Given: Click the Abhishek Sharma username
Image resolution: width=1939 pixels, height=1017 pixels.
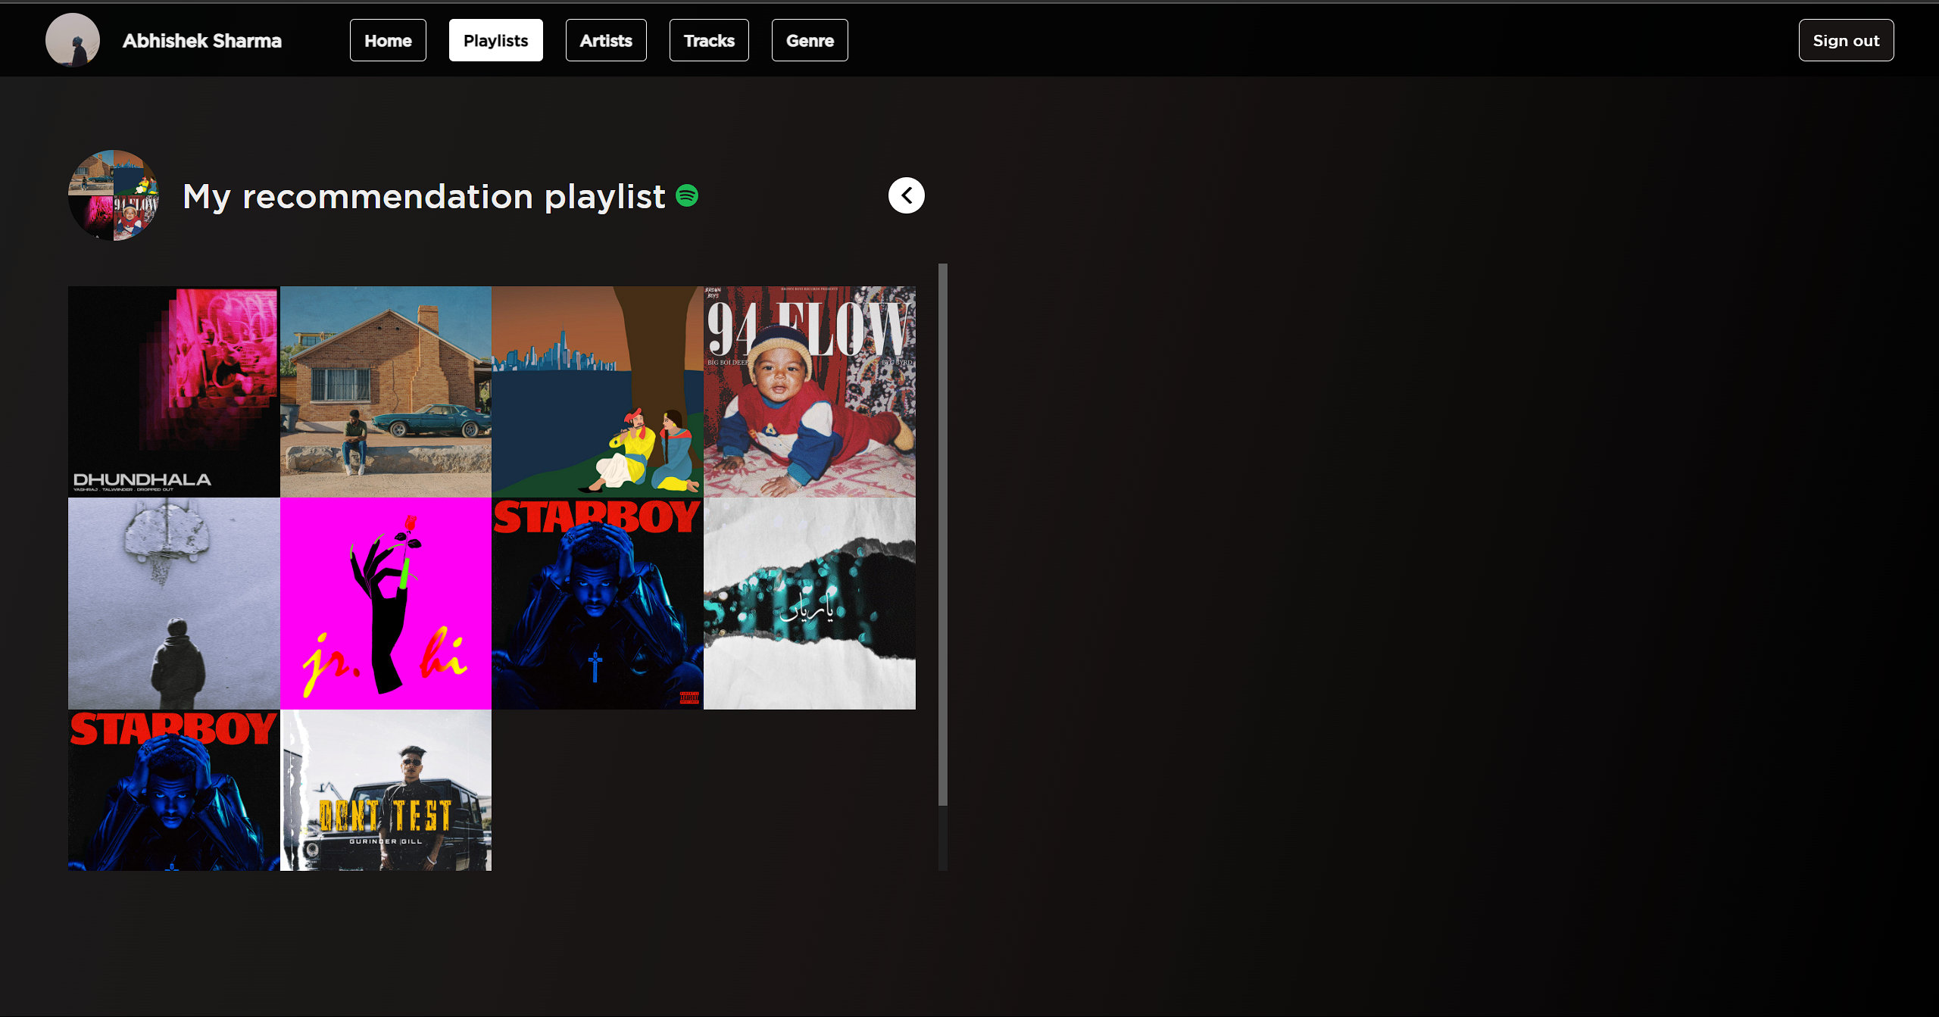Looking at the screenshot, I should (202, 41).
